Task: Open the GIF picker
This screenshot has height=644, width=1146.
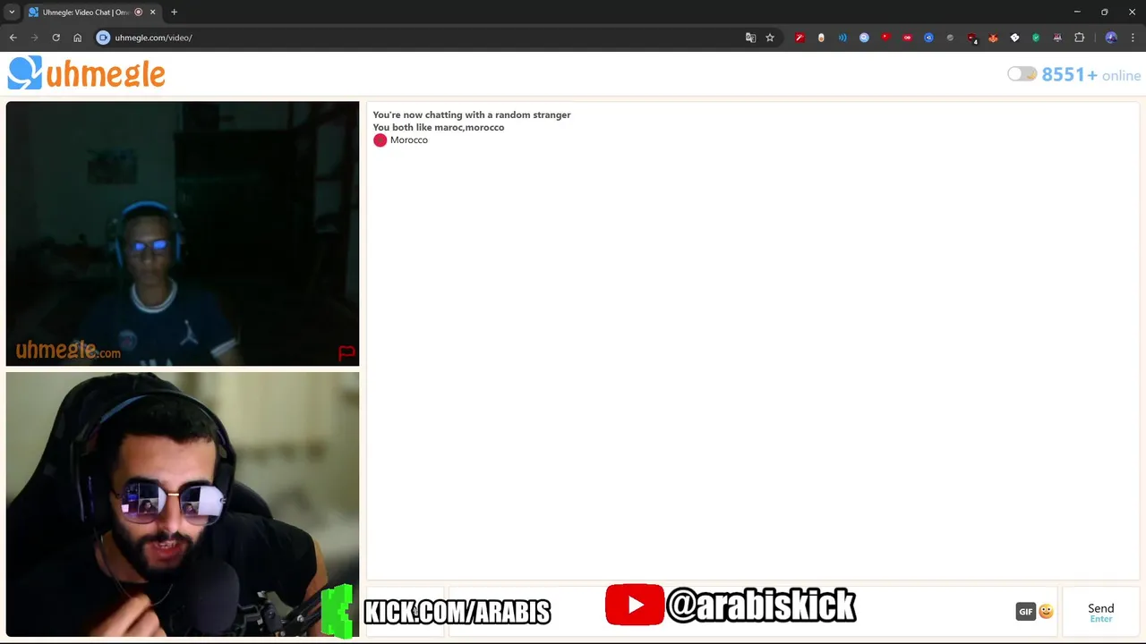Action: [x=1026, y=612]
